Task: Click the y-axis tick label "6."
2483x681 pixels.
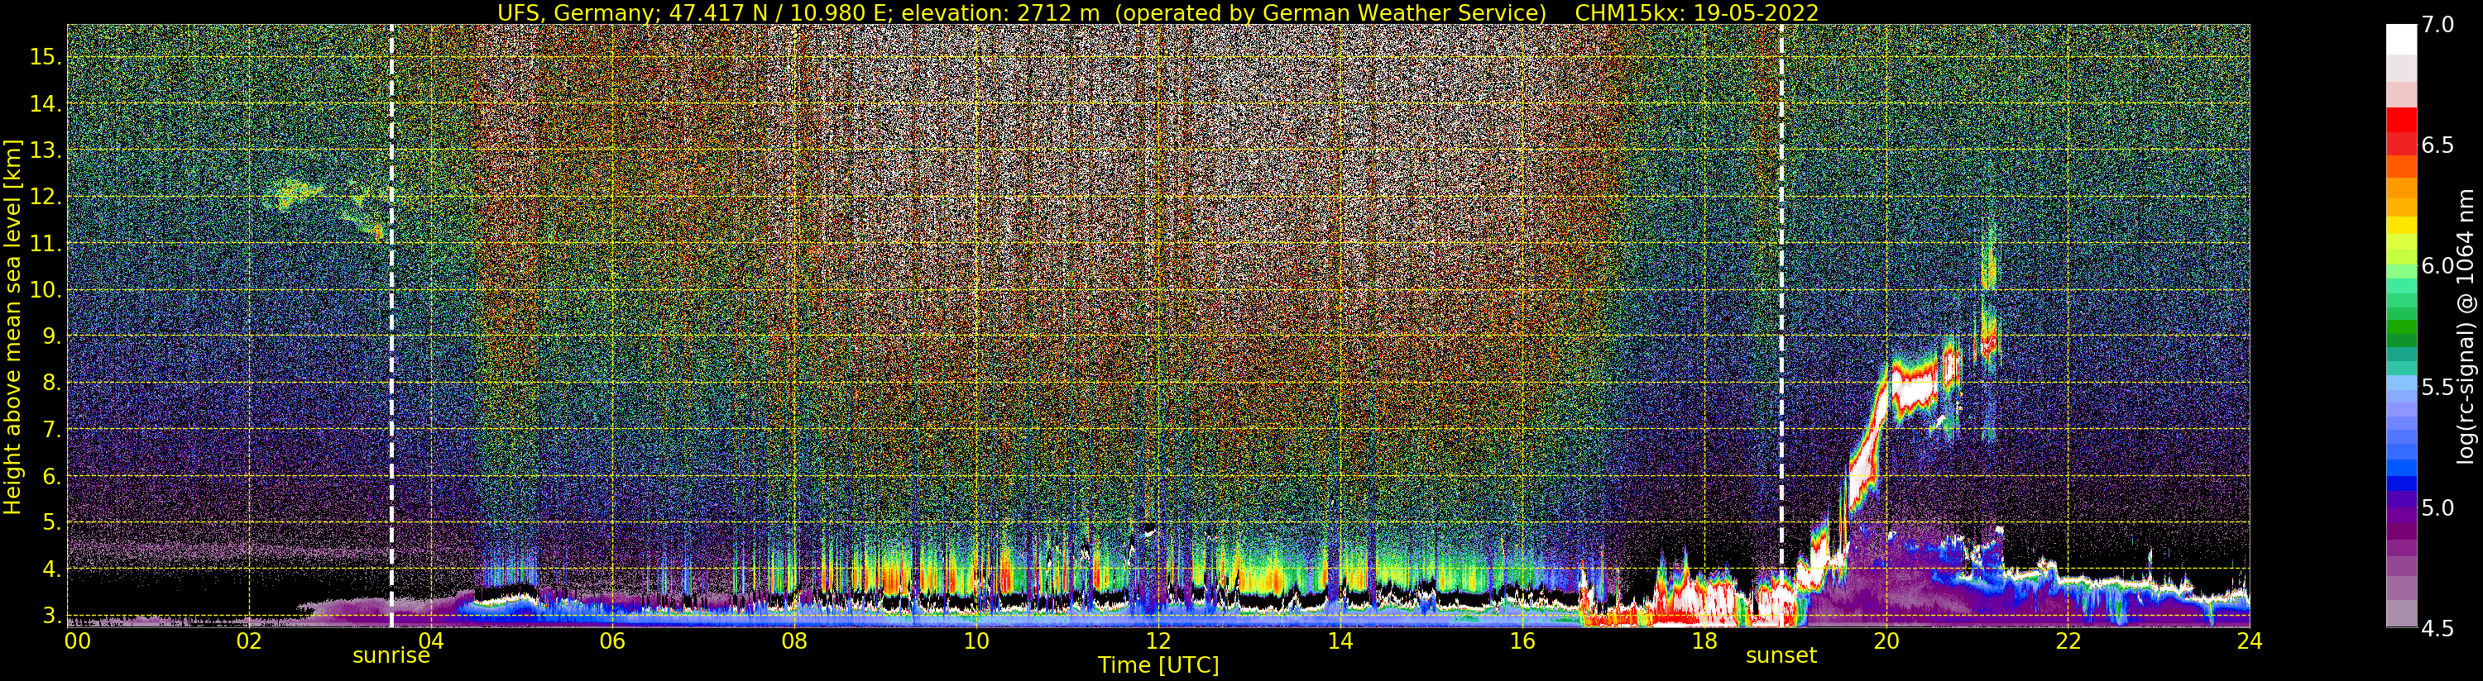Action: [x=51, y=477]
